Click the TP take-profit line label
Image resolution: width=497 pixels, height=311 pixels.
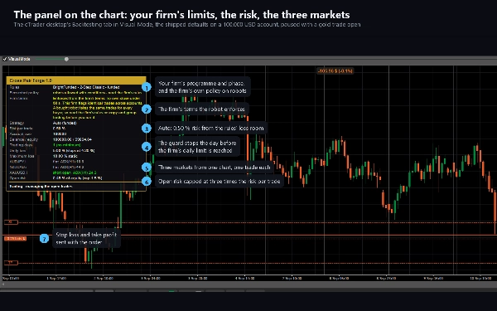point(11,263)
